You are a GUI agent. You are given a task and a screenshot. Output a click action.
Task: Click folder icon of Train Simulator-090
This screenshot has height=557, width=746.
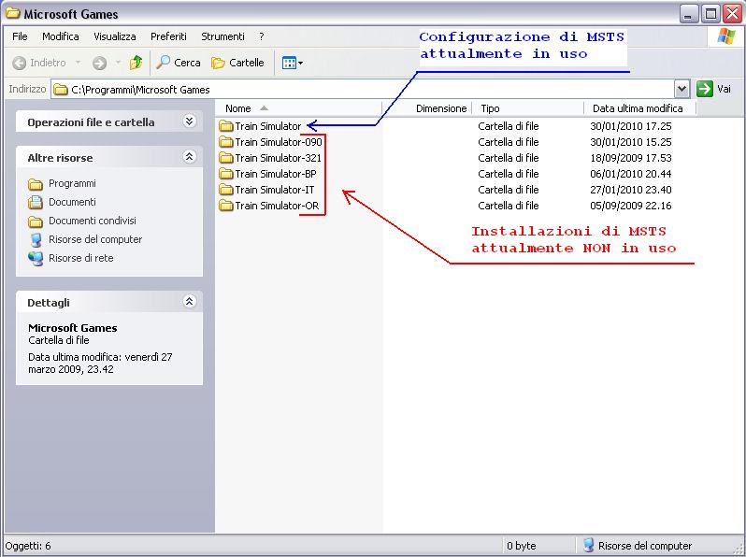tap(226, 142)
